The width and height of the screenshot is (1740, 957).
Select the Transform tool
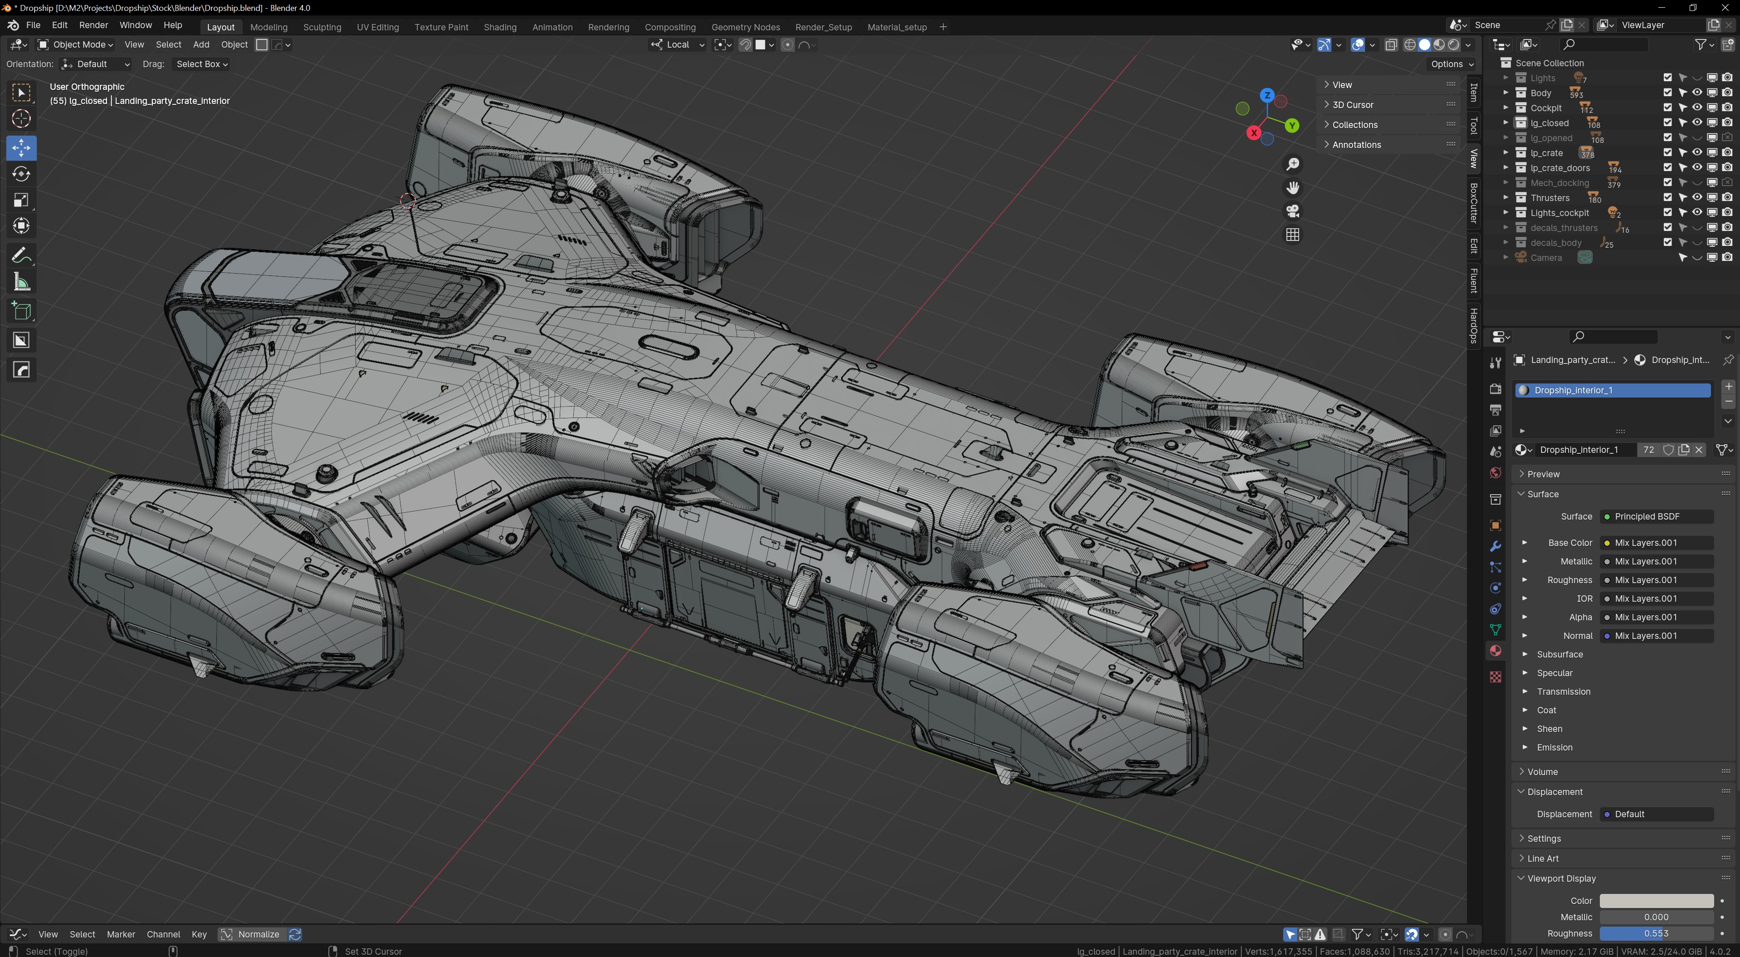point(21,226)
